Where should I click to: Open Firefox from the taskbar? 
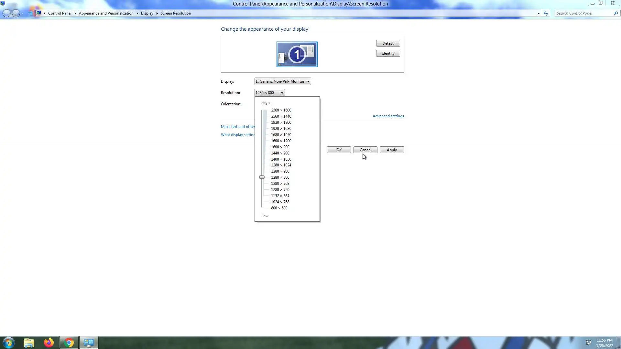coord(49,343)
